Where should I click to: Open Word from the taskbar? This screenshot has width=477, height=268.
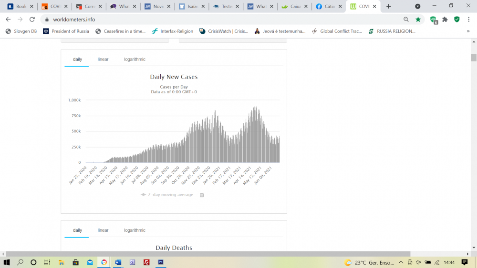(x=118, y=262)
